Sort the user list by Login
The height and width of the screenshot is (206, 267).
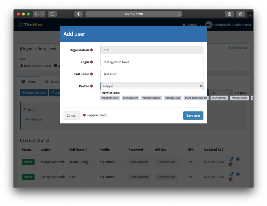[x=46, y=150]
